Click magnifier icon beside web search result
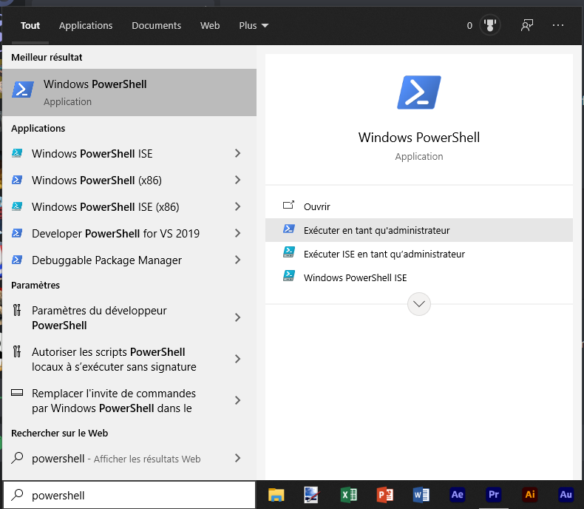The height and width of the screenshot is (509, 584). (17, 458)
